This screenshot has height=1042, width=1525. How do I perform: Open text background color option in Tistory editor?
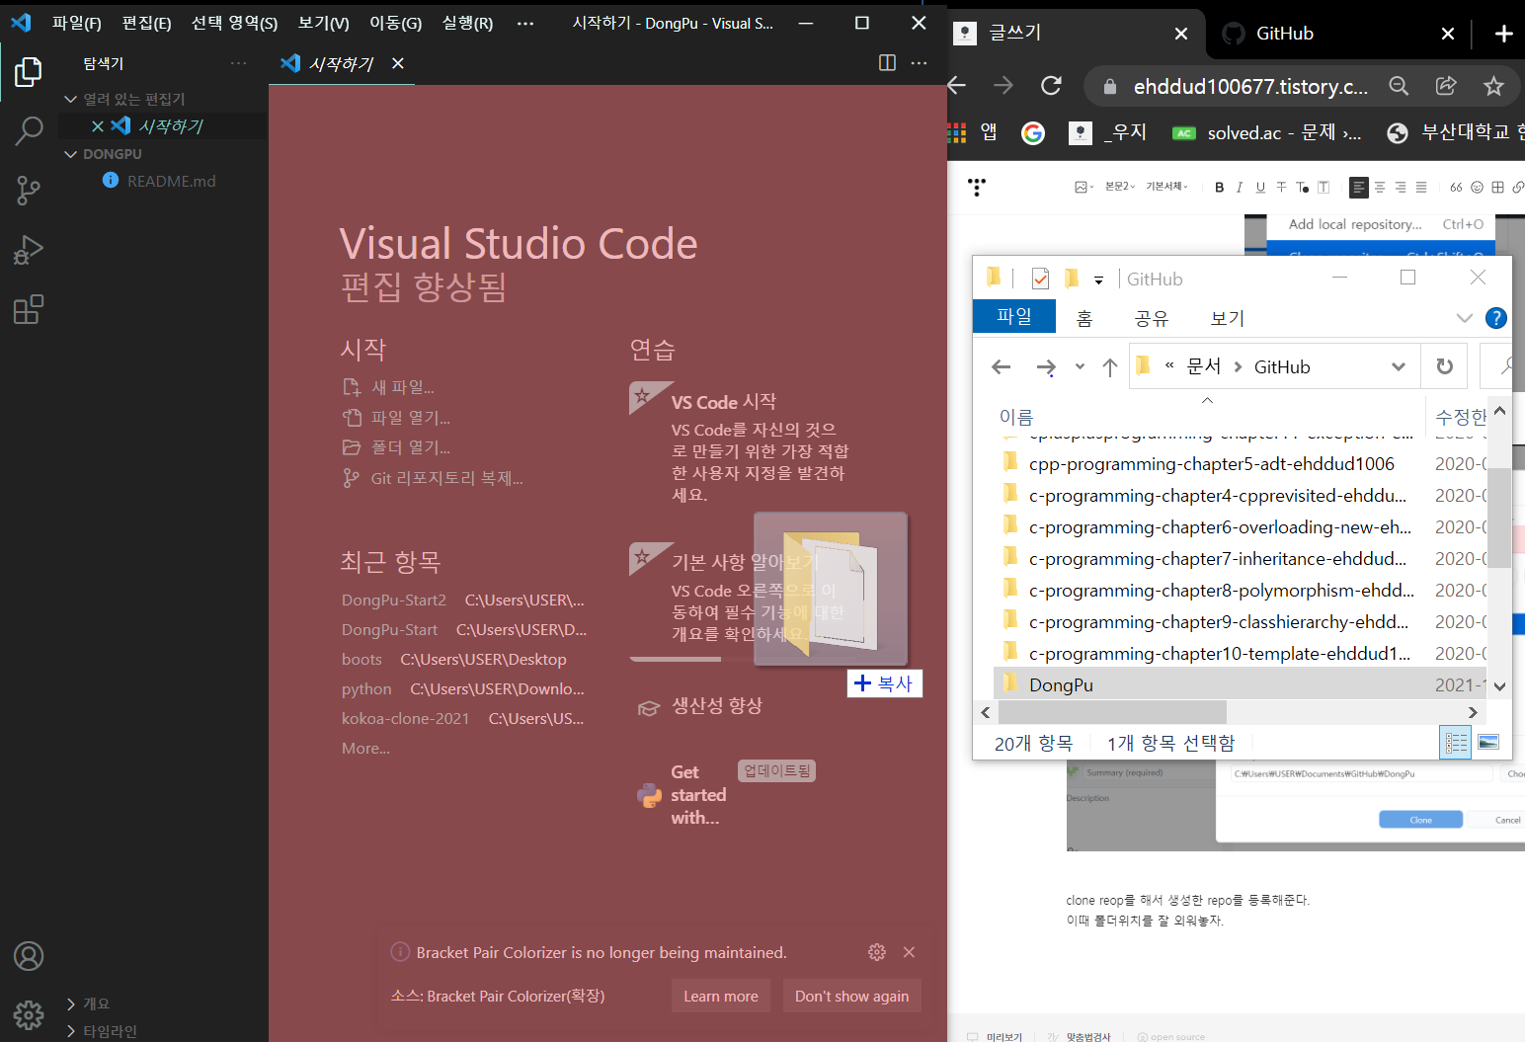(1324, 187)
